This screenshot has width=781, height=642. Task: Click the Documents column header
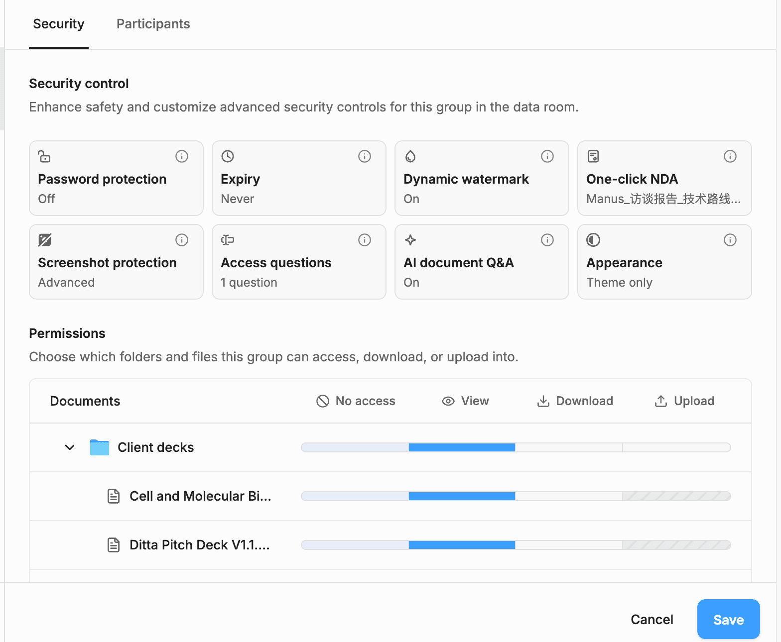click(x=85, y=401)
